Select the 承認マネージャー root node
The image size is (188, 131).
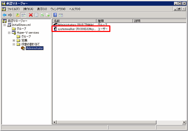click(x=17, y=21)
